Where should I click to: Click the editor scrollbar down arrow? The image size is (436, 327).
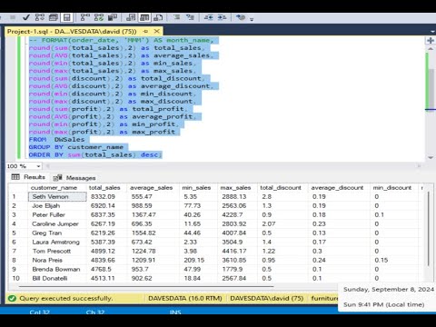click(431, 157)
